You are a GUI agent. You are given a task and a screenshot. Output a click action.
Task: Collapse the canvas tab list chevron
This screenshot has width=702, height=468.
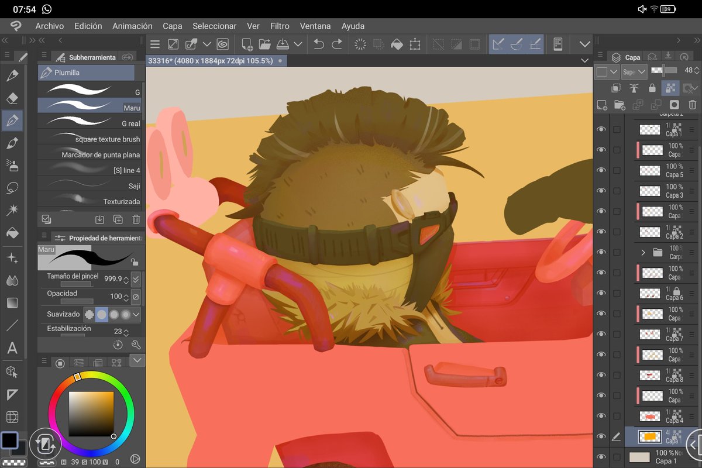[584, 60]
